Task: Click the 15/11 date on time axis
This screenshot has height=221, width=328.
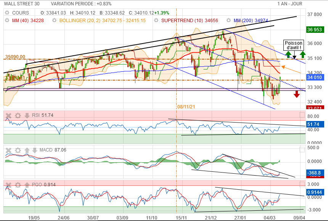Action: coord(181,218)
